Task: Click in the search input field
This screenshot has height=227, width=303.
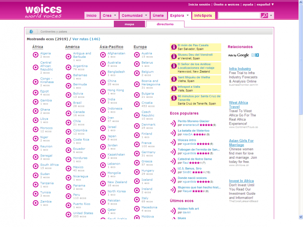Action: 239,16
